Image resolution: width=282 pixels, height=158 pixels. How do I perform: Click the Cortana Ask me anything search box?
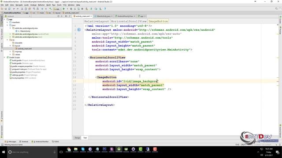tap(32, 152)
